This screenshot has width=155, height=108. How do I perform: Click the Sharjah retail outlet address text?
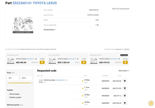[38, 49]
